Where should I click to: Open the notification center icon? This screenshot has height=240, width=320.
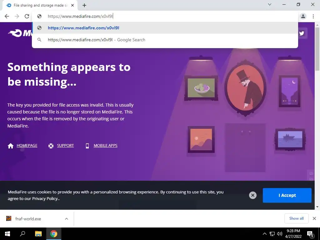pyautogui.click(x=310, y=234)
